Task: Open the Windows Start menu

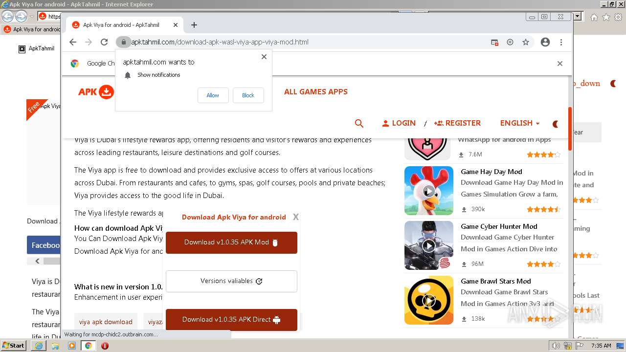Action: (x=13, y=345)
